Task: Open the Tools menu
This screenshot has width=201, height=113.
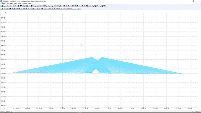Action: point(19,3)
